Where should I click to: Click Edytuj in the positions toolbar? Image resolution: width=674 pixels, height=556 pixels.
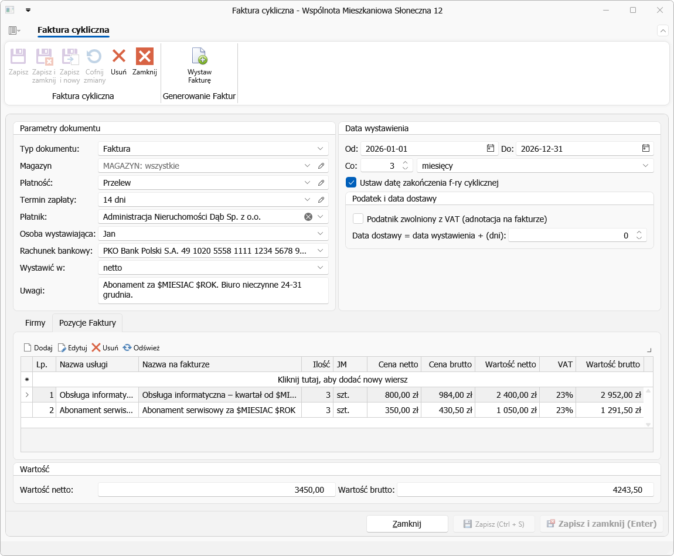tap(73, 347)
